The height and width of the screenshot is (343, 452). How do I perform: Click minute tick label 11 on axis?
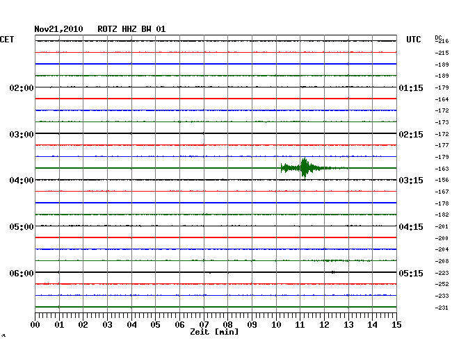click(x=300, y=325)
